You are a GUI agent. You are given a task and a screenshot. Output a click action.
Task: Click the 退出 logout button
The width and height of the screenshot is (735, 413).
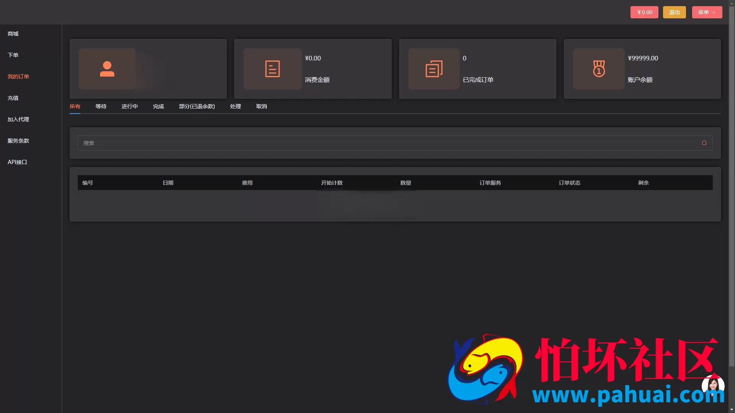[x=674, y=12]
